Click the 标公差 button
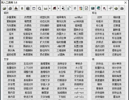The image size is (129, 100). (100, 25)
